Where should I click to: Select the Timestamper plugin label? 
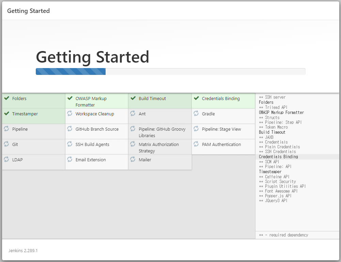click(25, 114)
